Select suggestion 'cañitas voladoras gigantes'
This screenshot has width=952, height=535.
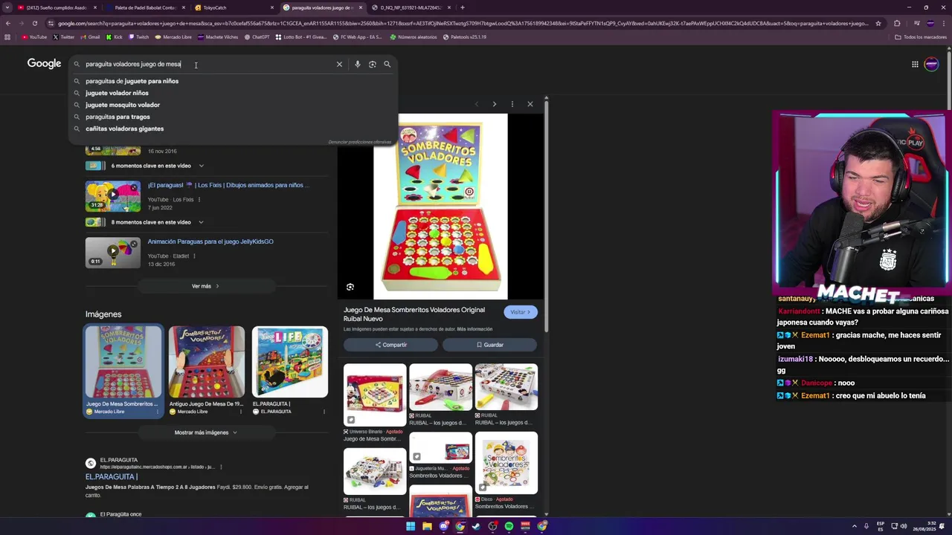124,129
